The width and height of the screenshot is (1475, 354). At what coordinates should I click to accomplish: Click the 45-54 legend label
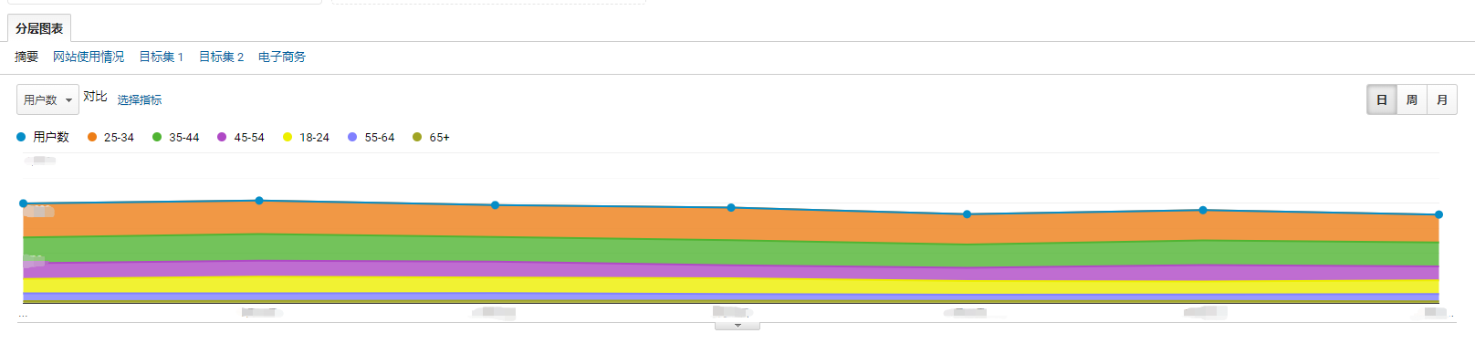pyautogui.click(x=249, y=138)
